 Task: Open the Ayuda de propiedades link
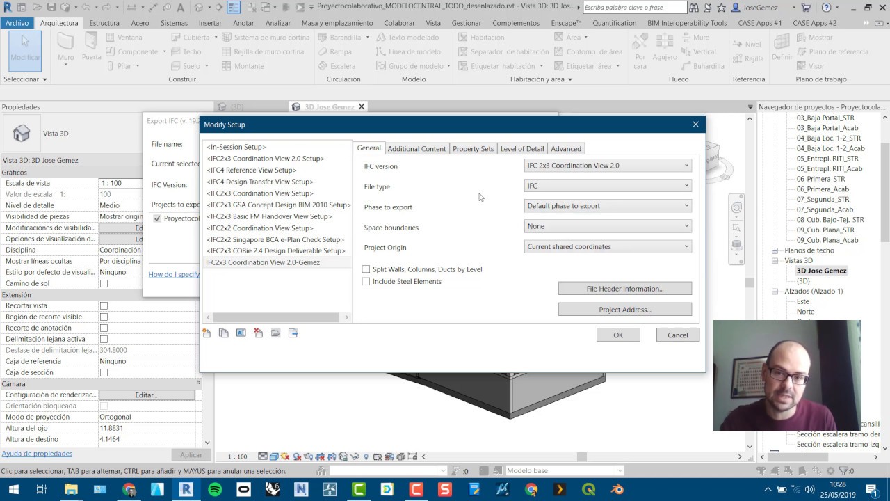(37, 454)
